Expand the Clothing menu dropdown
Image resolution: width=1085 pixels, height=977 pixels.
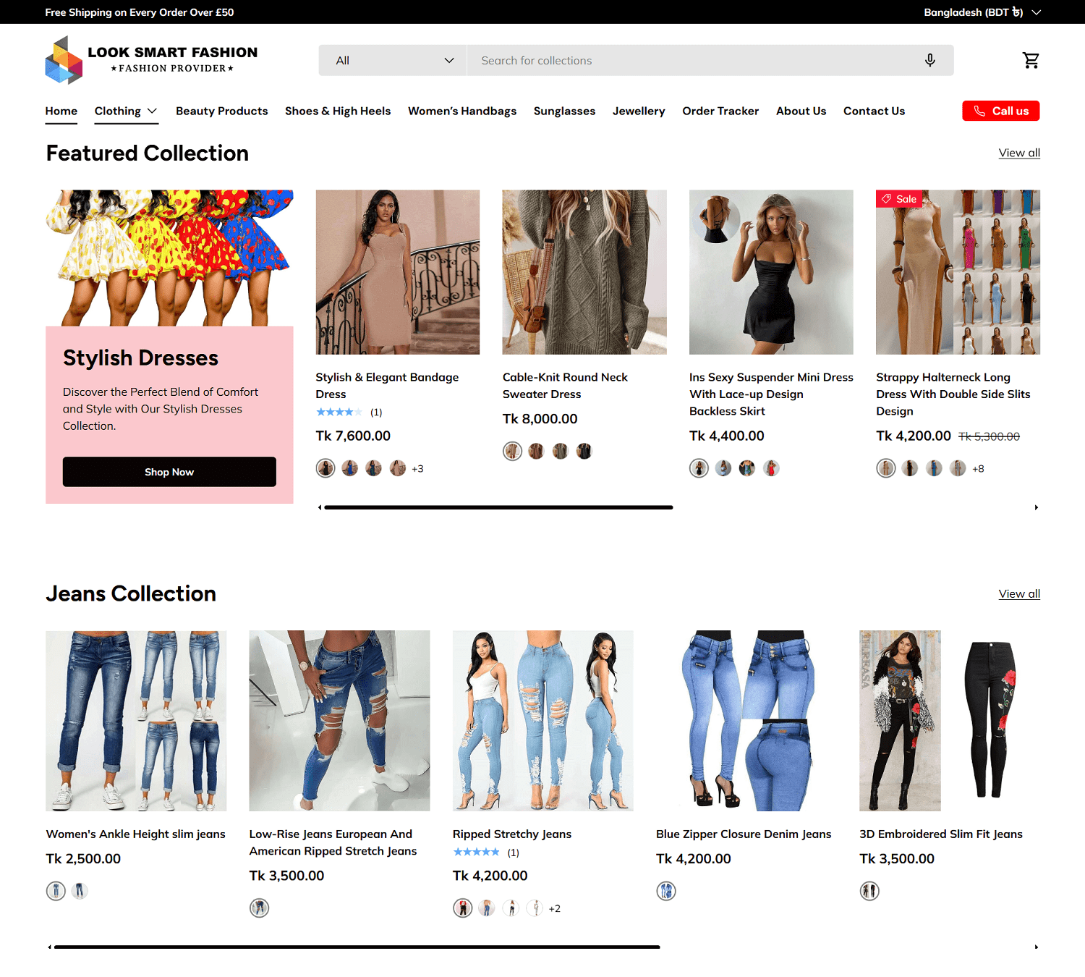(x=126, y=111)
